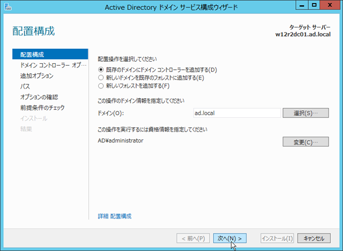Click the wizard icon in the title bar
This screenshot has height=251, width=343.
[x=8, y=7]
